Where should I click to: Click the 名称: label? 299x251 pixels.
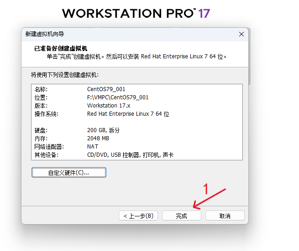41,89
